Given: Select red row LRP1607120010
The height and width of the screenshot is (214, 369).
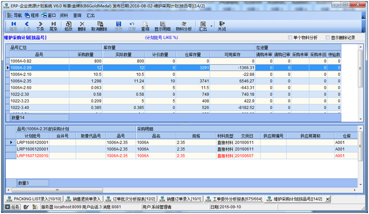Looking at the screenshot, I should click(x=181, y=156).
